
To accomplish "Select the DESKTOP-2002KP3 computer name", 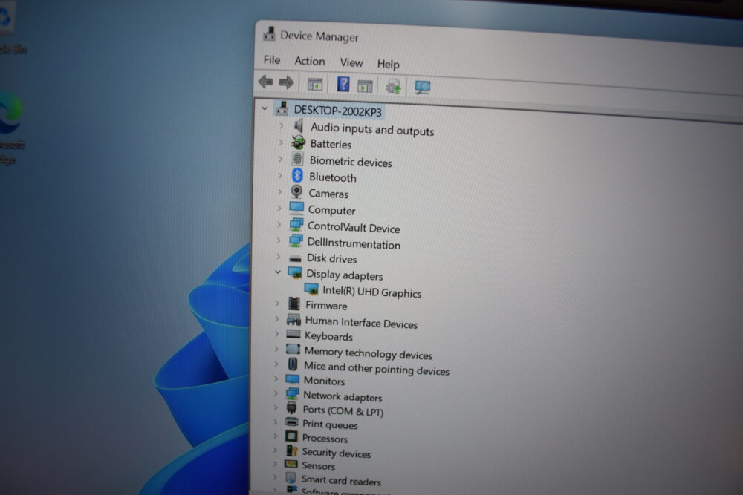I will pos(337,111).
